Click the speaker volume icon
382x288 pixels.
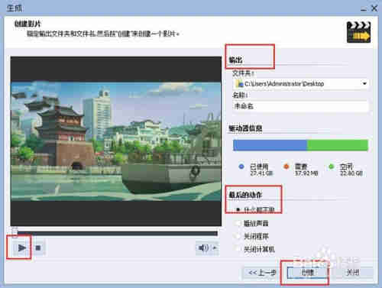[x=203, y=248]
